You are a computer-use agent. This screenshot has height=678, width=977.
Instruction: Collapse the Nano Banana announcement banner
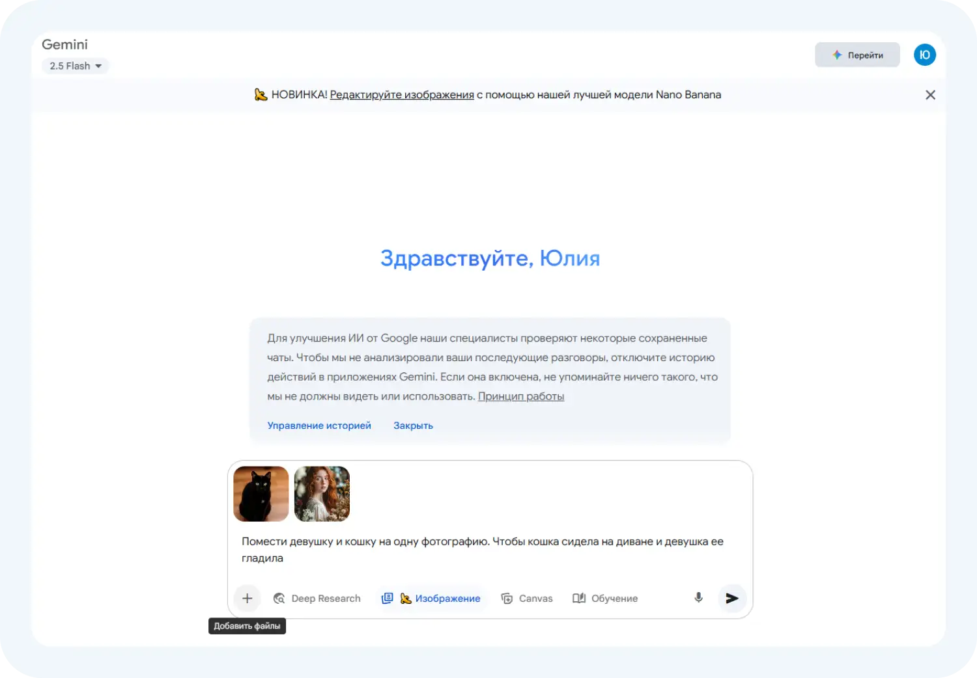pos(930,94)
